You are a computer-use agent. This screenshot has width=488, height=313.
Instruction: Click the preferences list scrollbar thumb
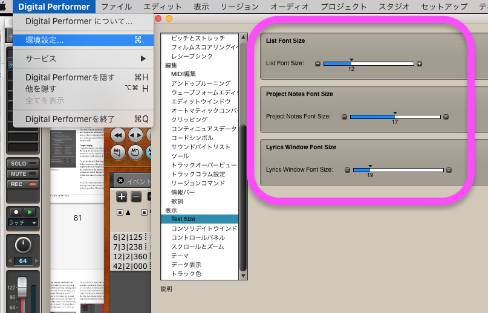243,198
